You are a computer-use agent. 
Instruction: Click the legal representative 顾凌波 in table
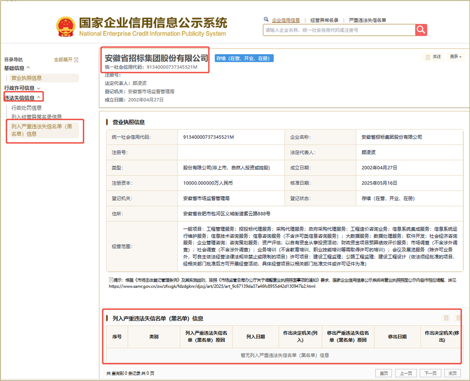368,152
